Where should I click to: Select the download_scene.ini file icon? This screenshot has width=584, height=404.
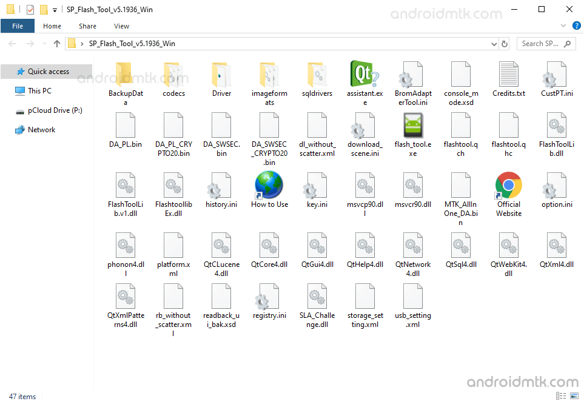pyautogui.click(x=363, y=126)
